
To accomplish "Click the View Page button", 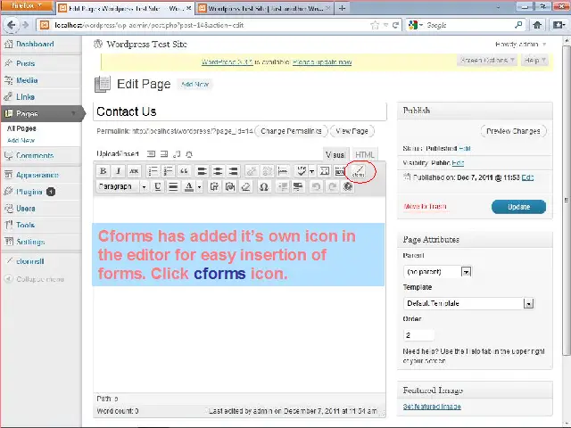I will click(352, 131).
